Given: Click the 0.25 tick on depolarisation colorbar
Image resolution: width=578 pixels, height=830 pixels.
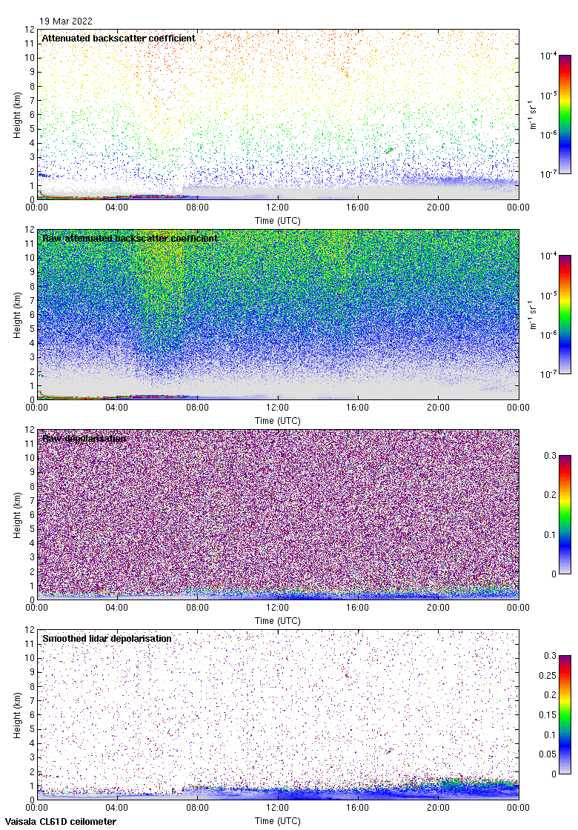Looking at the screenshot, I should click(x=548, y=675).
